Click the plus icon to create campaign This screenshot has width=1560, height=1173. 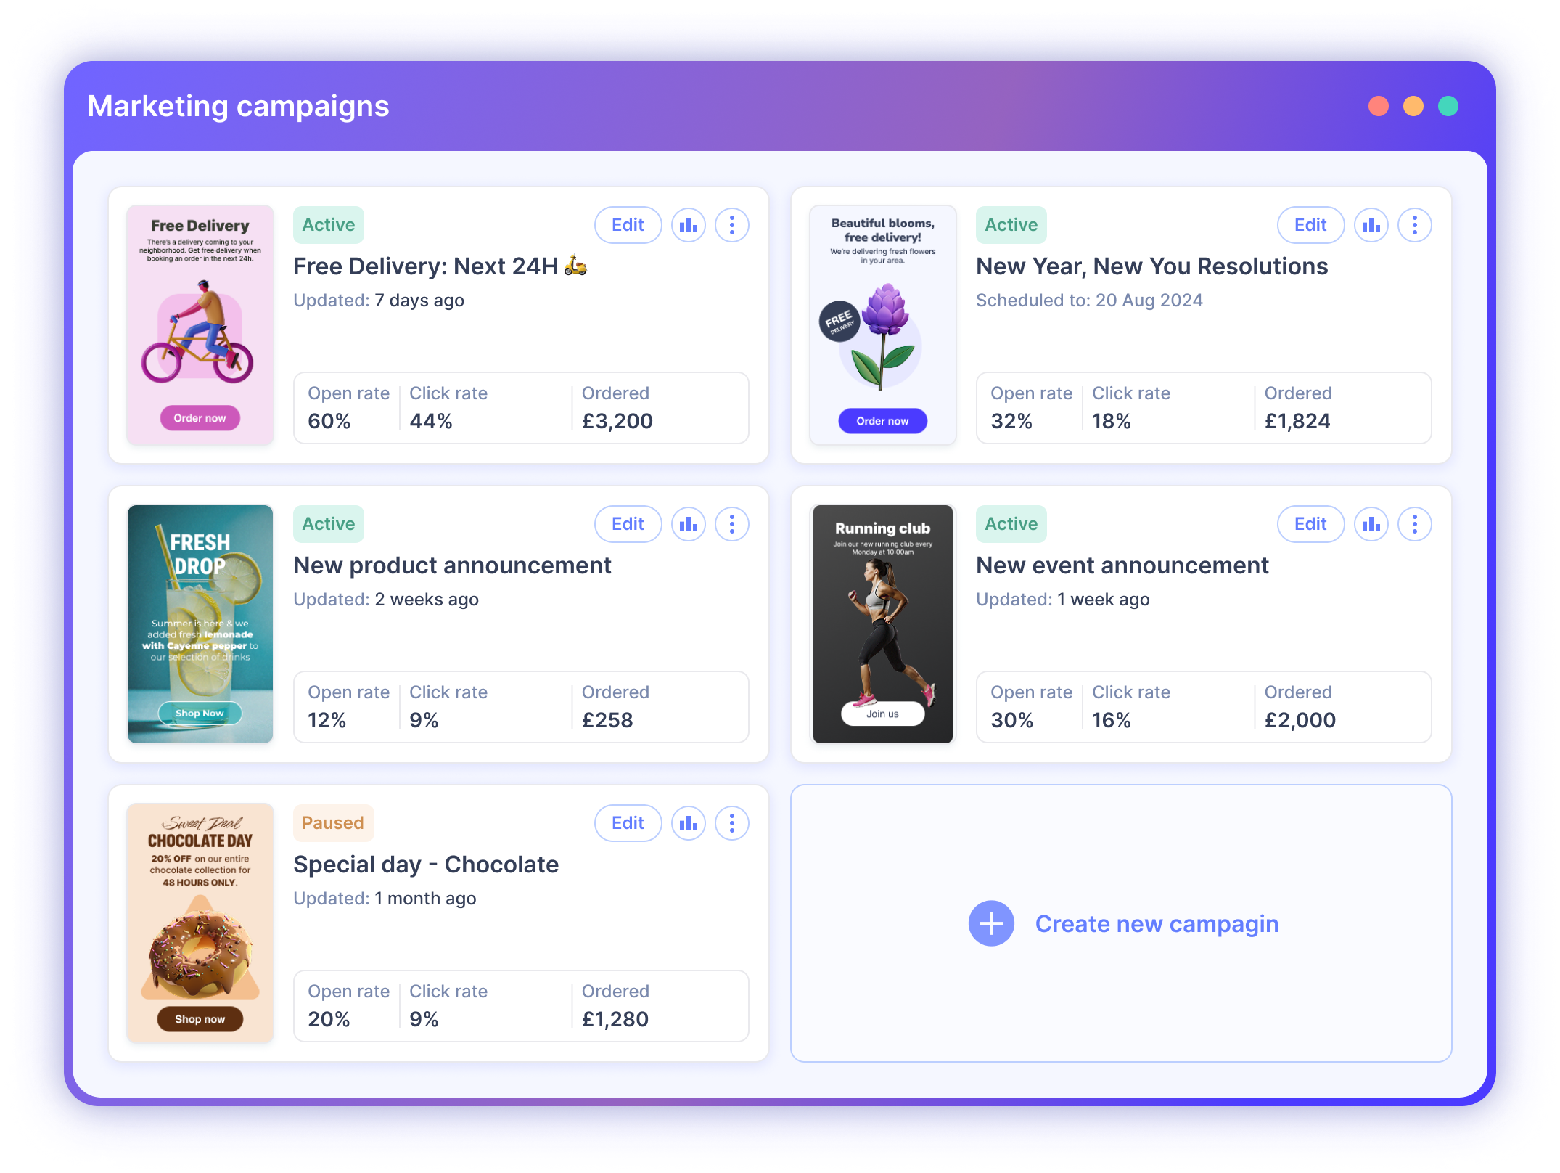(x=991, y=923)
